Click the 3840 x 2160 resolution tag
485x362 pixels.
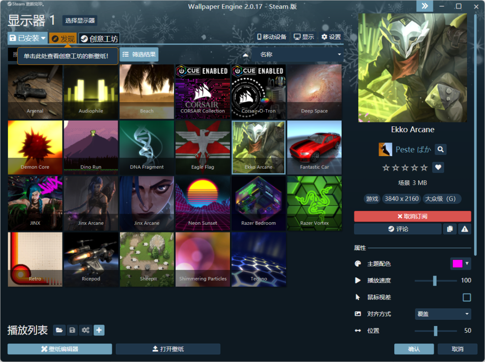coord(401,199)
